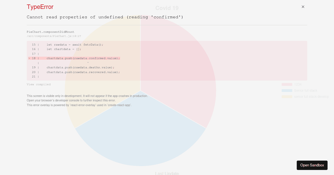Click the pink legend swatch for 1234

click(287, 84)
